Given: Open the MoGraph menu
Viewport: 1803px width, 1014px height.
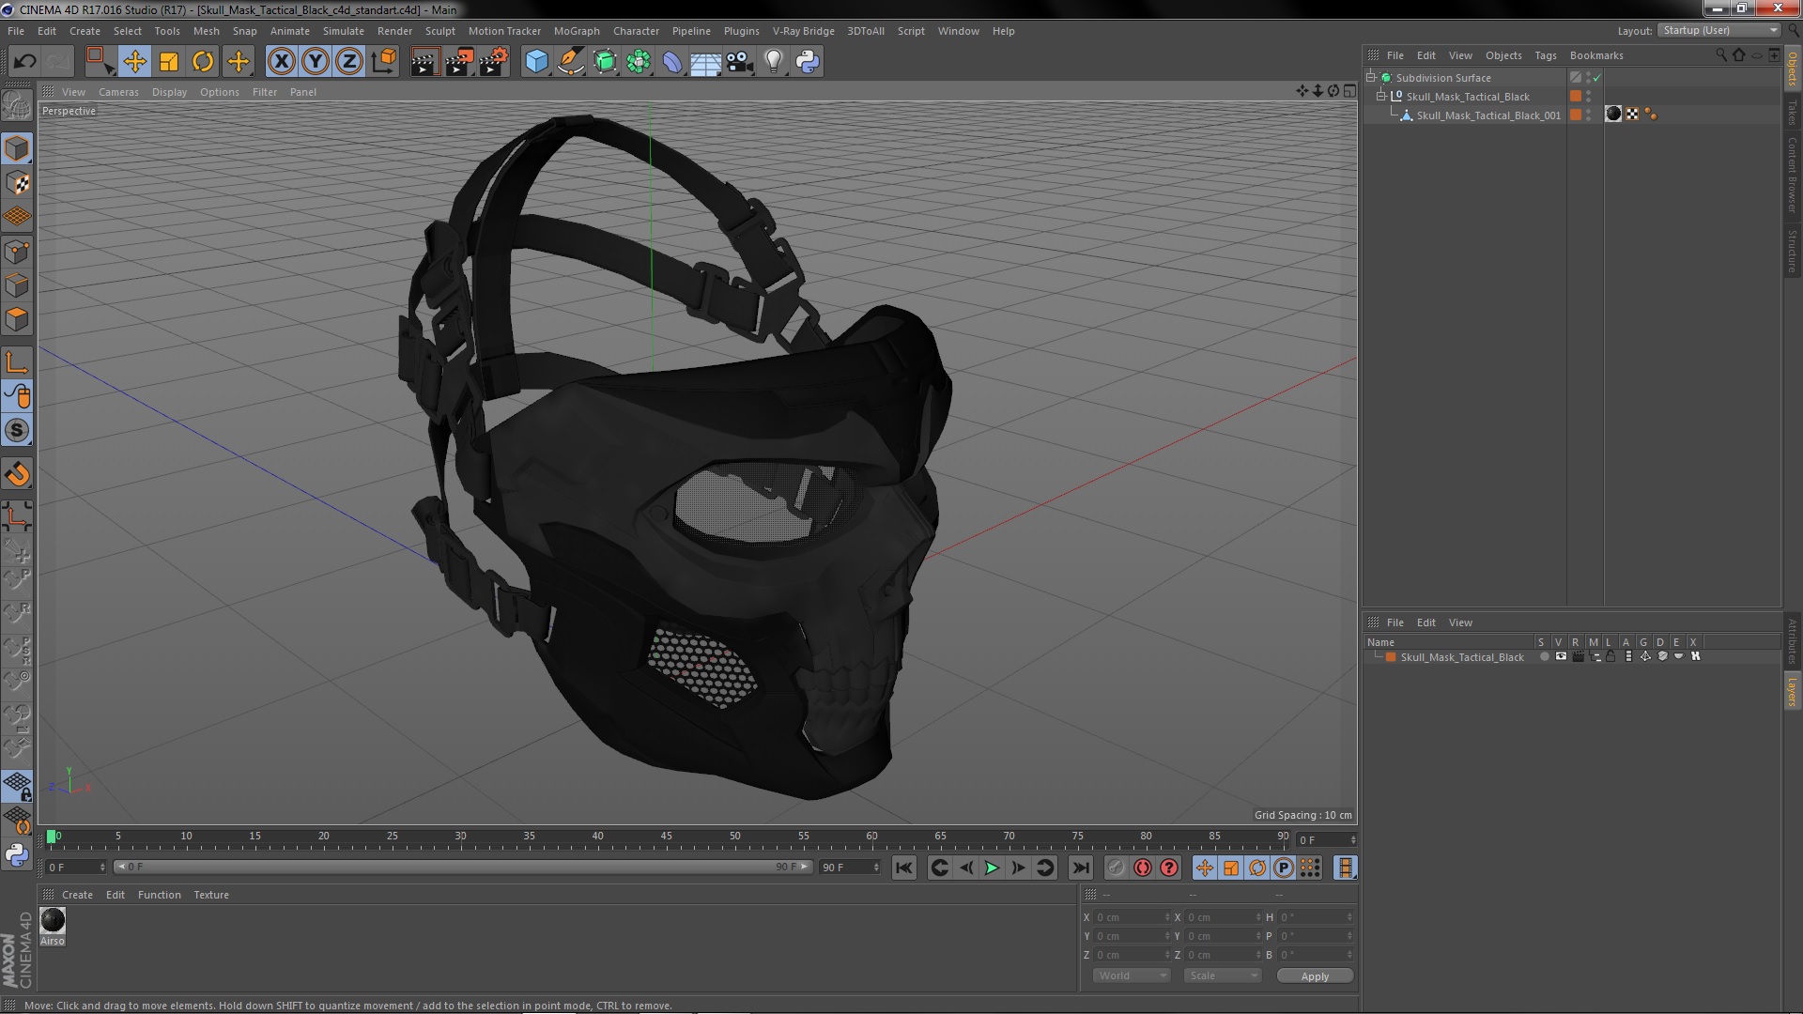Looking at the screenshot, I should tap(576, 31).
